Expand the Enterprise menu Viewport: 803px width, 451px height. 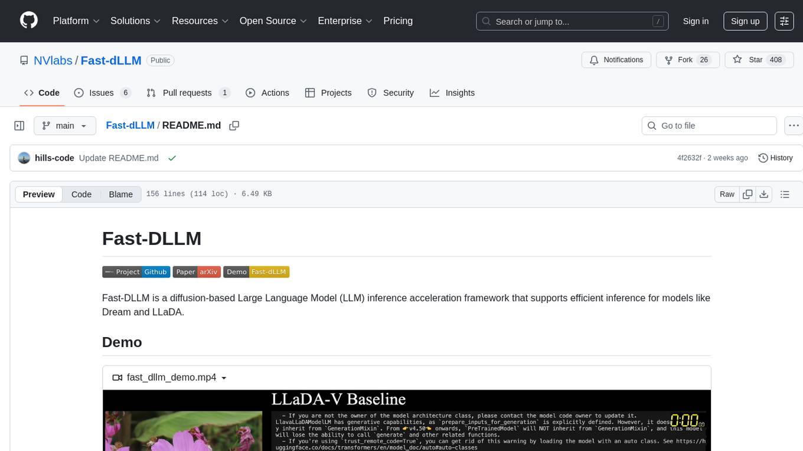point(345,21)
